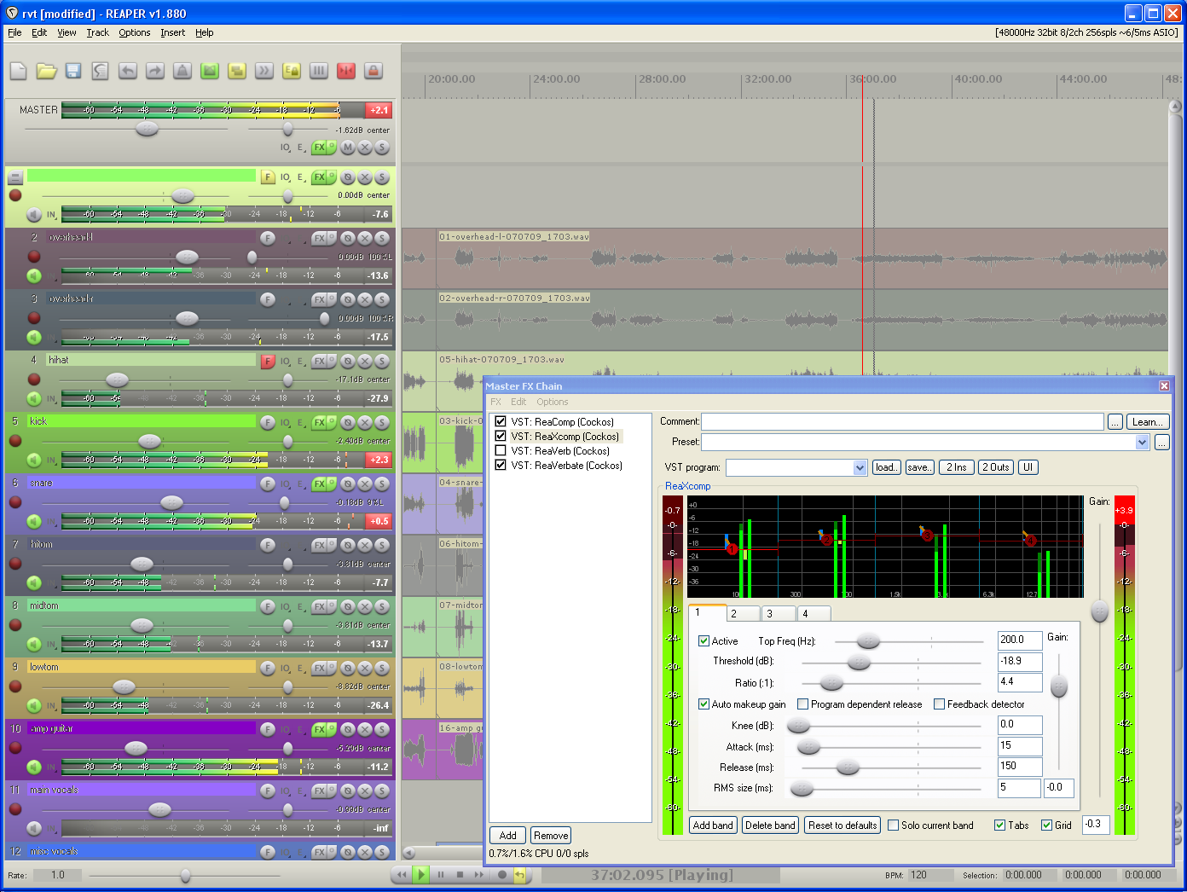Click the Threshold (dB) slider handle
Image resolution: width=1187 pixels, height=892 pixels.
pos(859,662)
